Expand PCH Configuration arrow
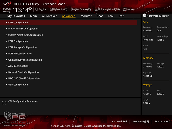 click(x=7, y=41)
